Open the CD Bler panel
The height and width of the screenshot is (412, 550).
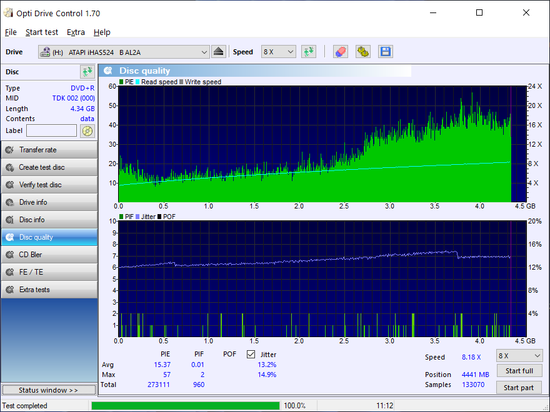(49, 255)
